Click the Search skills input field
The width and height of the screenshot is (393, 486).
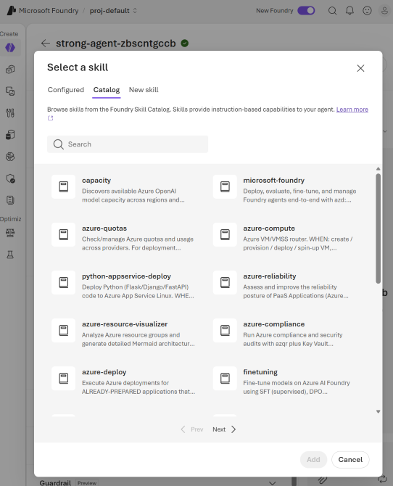coord(128,144)
